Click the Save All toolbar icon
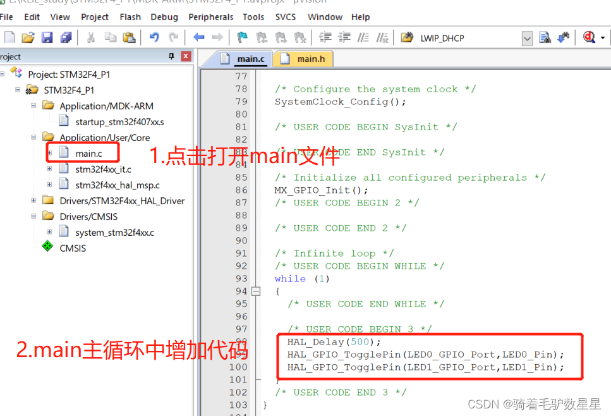The width and height of the screenshot is (611, 416). click(66, 37)
